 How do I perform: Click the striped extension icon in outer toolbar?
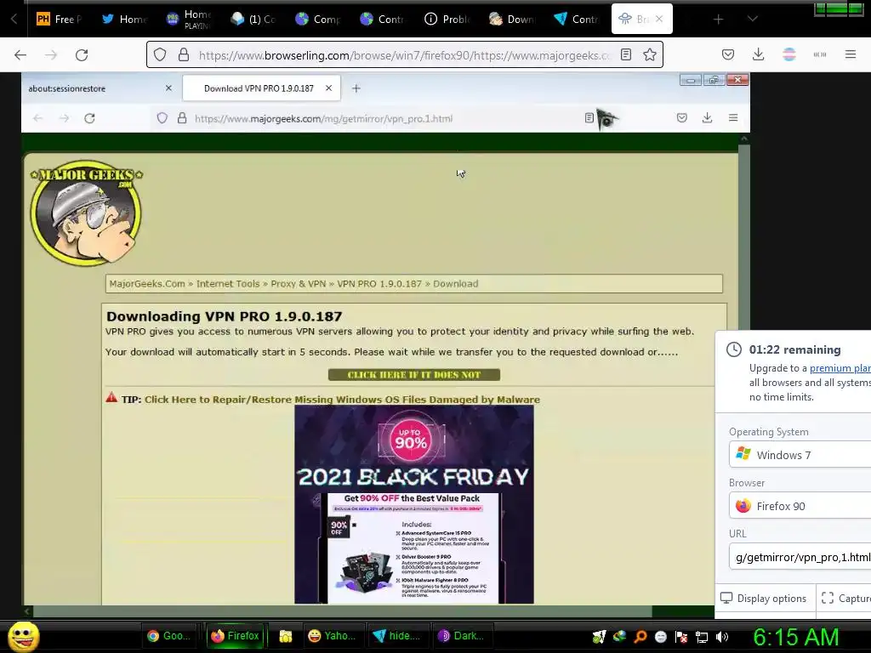point(788,54)
